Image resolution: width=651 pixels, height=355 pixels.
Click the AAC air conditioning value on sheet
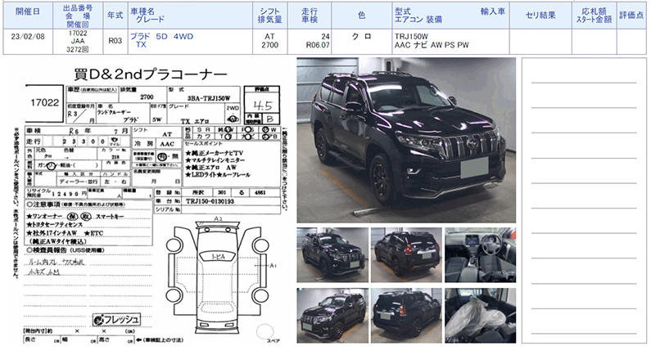(167, 144)
